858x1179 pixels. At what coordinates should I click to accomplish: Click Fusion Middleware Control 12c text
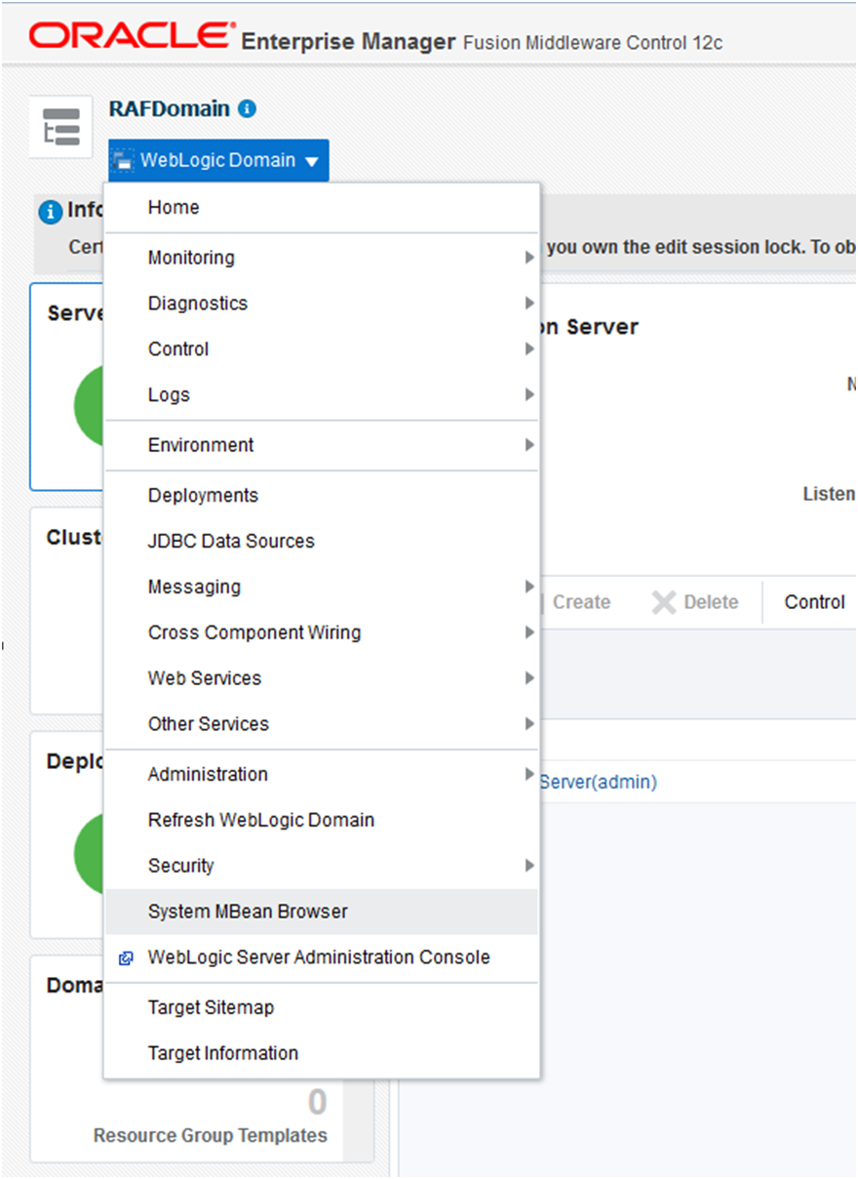593,44
